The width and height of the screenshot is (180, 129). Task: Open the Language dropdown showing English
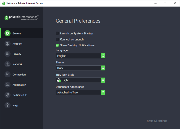click(x=80, y=56)
